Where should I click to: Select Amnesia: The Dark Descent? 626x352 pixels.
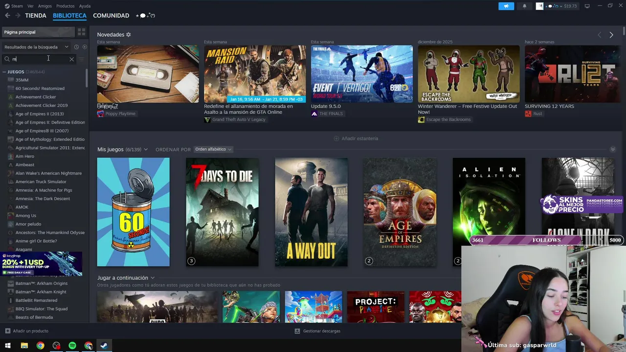43,199
